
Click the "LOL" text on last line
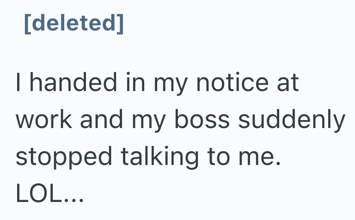(x=38, y=194)
